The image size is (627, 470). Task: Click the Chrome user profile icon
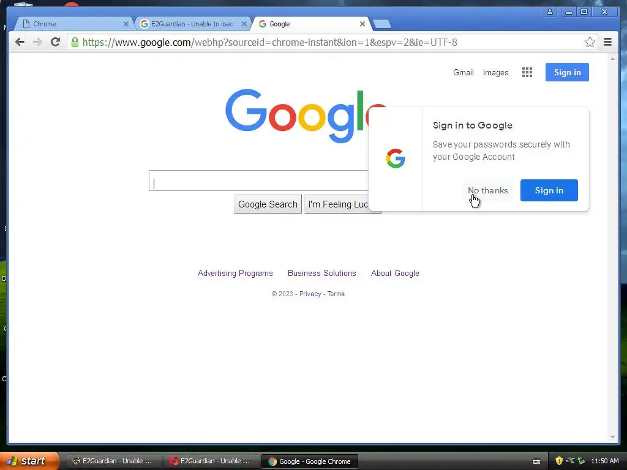tap(550, 12)
